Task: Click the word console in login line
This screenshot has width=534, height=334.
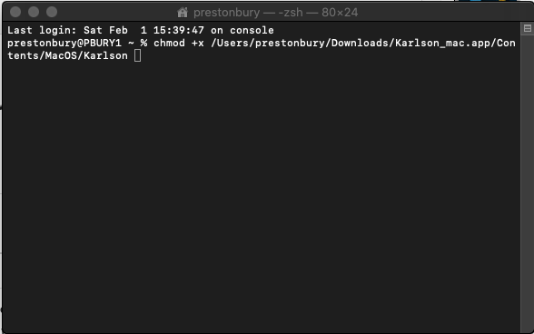Action: (x=252, y=30)
